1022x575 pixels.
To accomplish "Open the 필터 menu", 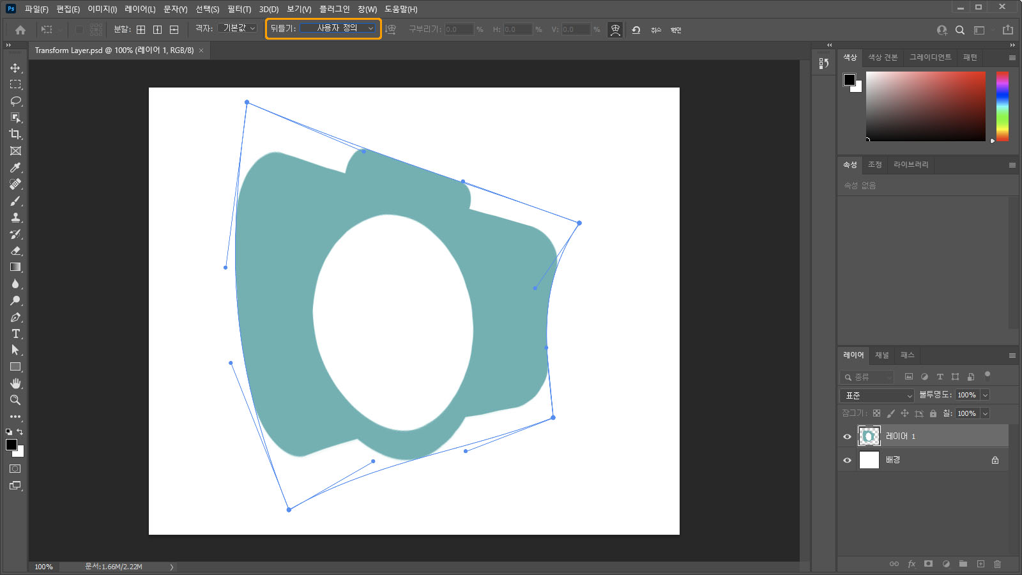I will point(239,9).
